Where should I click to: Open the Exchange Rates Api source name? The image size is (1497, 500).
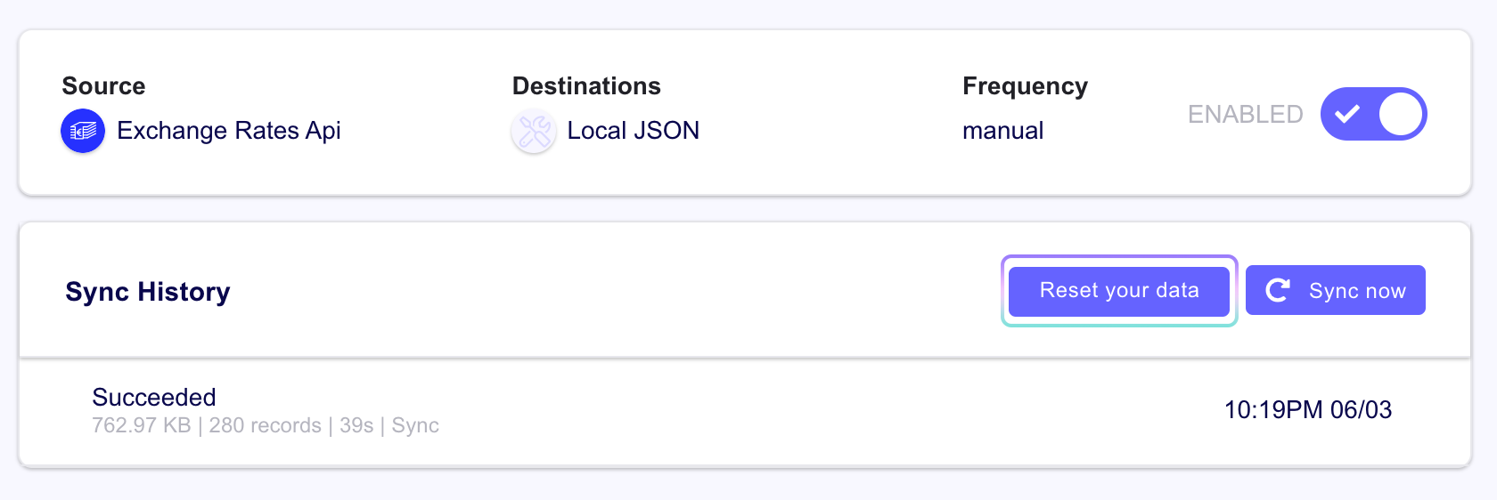tap(229, 131)
